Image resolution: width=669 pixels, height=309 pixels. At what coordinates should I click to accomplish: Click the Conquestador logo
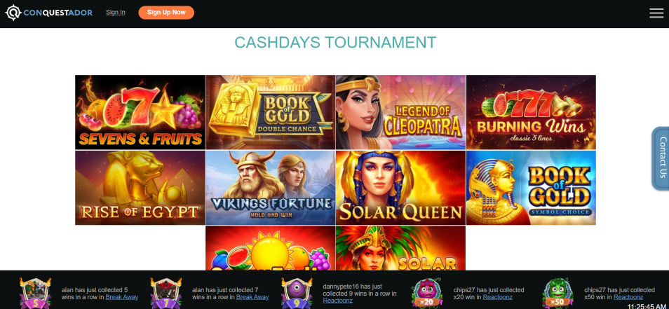(48, 13)
